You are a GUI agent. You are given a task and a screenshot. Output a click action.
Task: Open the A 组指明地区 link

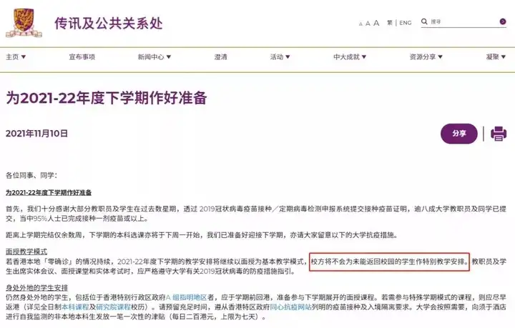tap(186, 297)
